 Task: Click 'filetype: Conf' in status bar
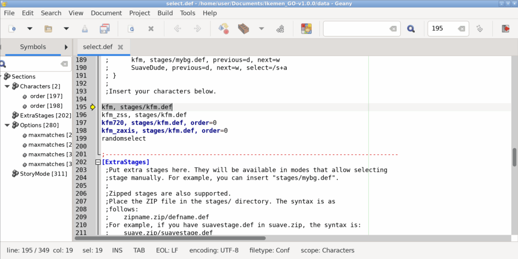point(270,250)
